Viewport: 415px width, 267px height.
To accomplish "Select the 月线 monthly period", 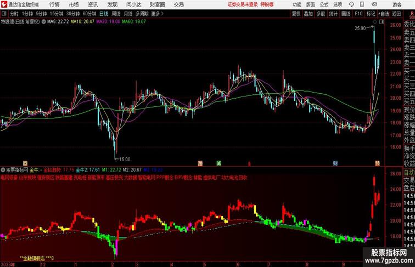I will (128, 14).
